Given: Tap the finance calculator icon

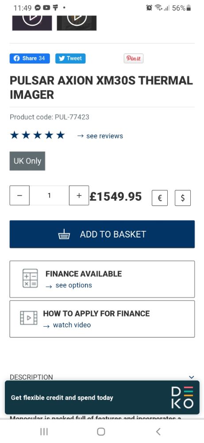Looking at the screenshot, I should [30, 278].
